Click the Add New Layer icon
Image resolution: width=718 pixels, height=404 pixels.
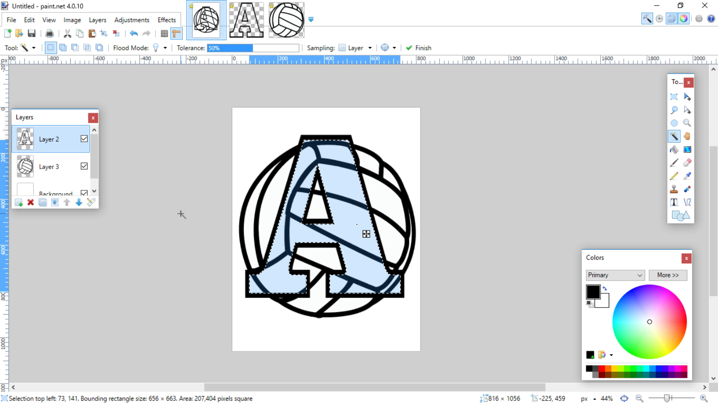(18, 202)
